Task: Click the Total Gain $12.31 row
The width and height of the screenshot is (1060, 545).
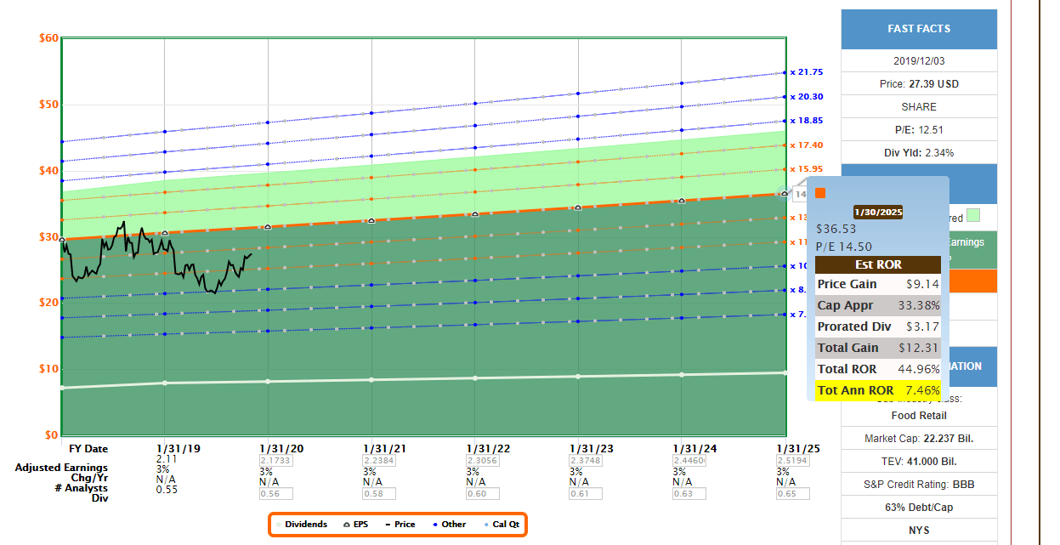Action: tap(878, 348)
